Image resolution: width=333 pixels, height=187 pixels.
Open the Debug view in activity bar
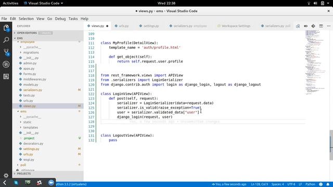pyautogui.click(x=6, y=64)
